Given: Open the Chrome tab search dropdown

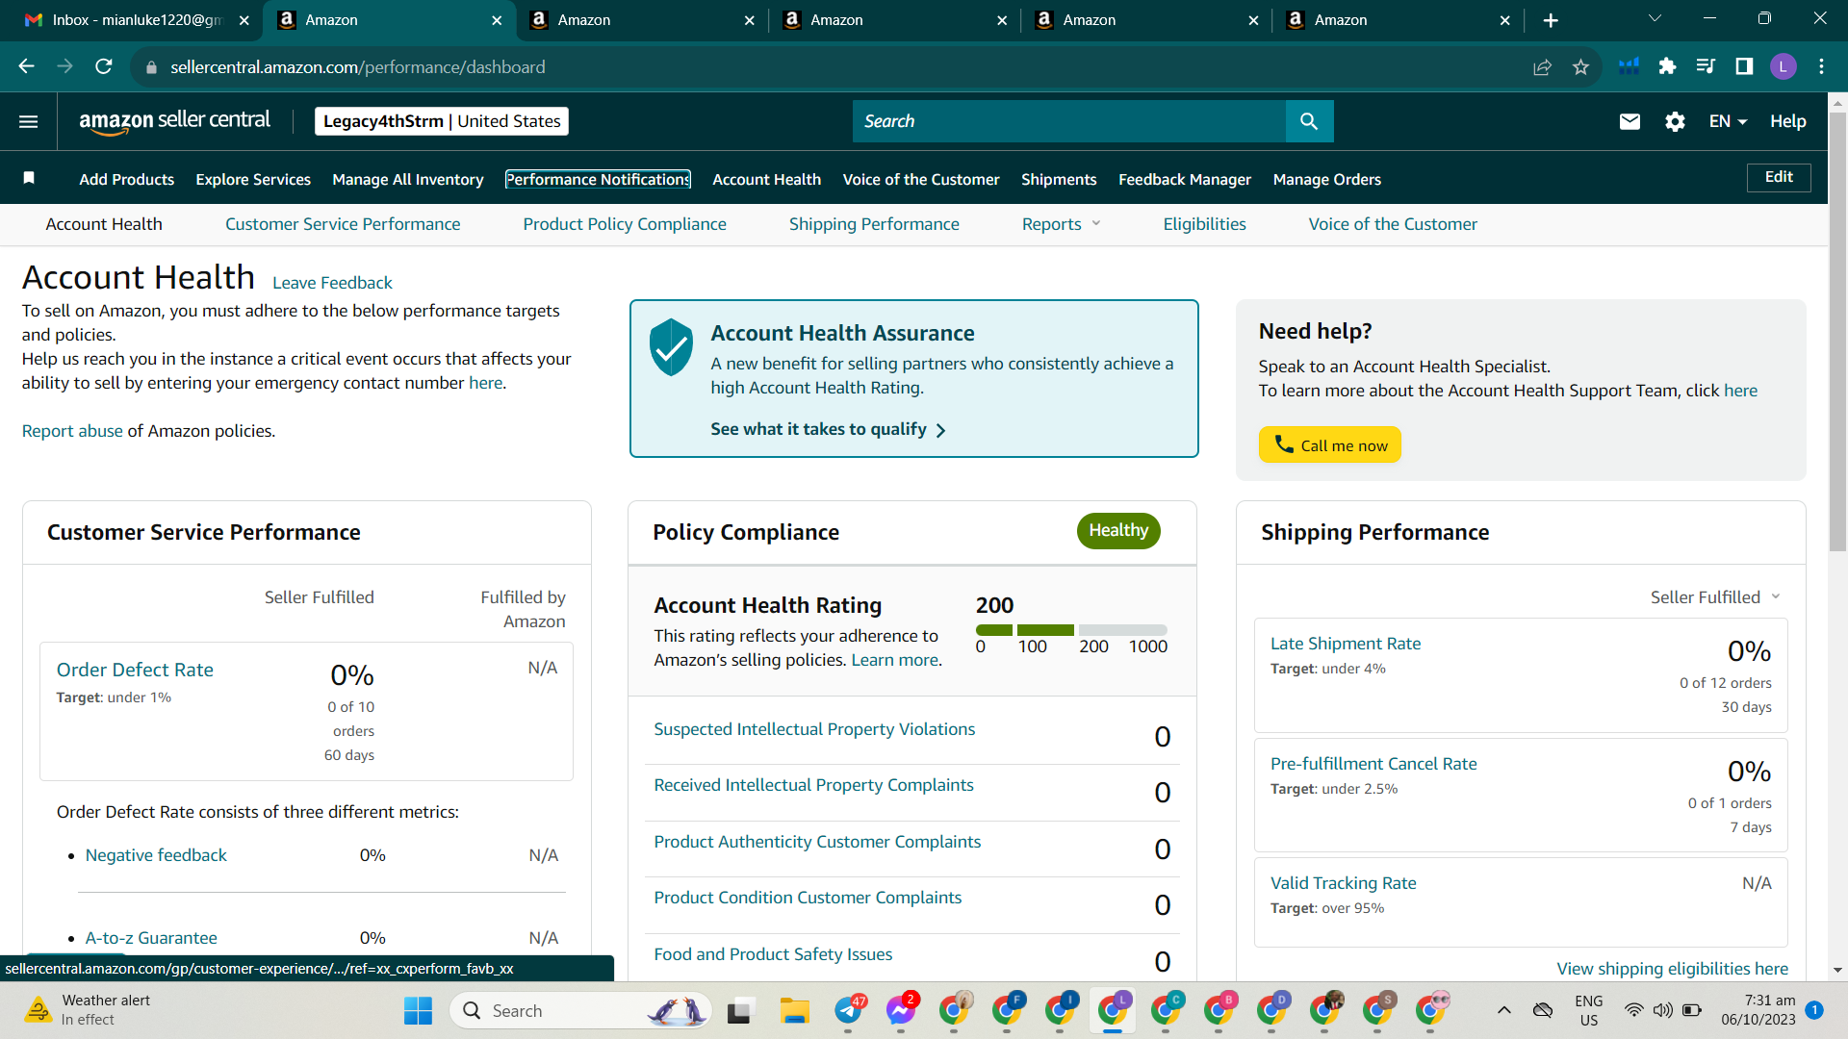Looking at the screenshot, I should point(1655,19).
